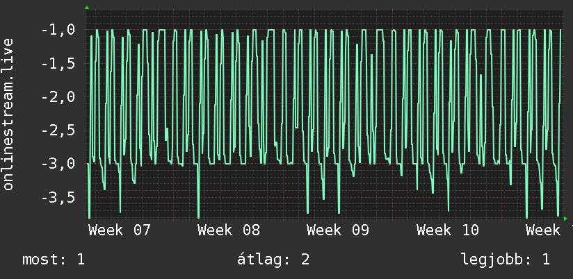The height and width of the screenshot is (279, 573).
Task: Click the "-3,5" y-axis value
Action: 58,197
